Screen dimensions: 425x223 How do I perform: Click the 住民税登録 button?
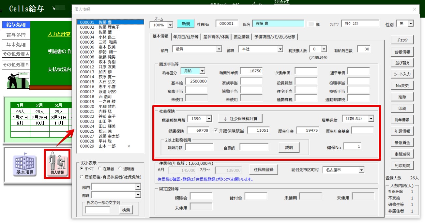[x=264, y=170]
